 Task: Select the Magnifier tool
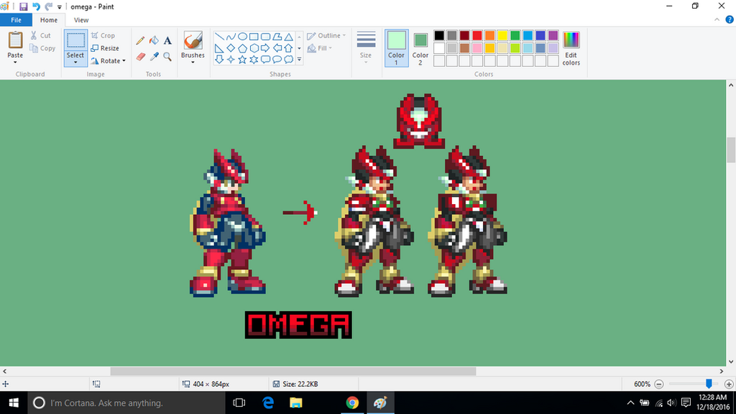[167, 57]
